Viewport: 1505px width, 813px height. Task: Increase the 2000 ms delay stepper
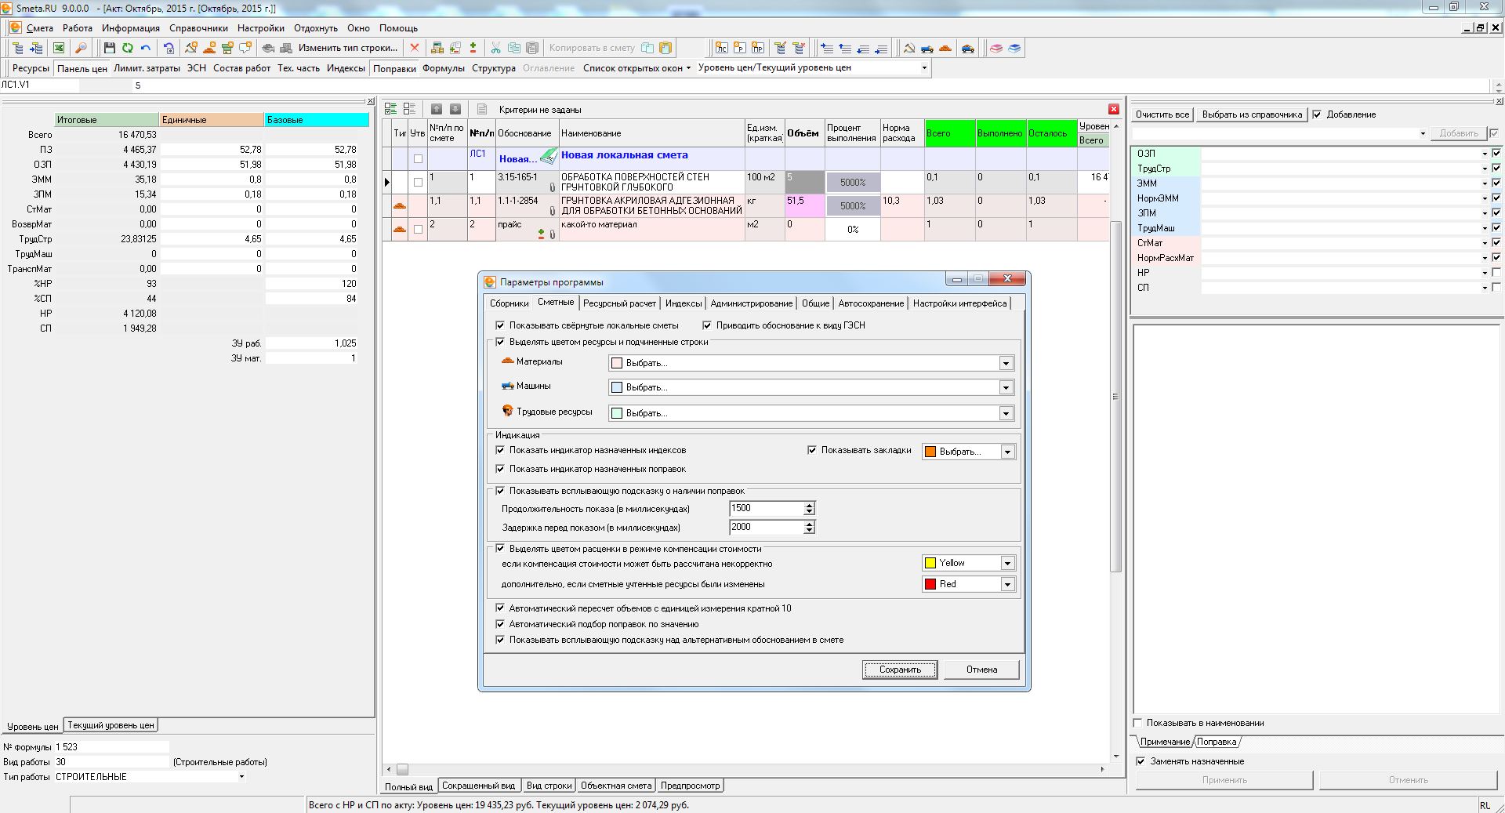809,524
